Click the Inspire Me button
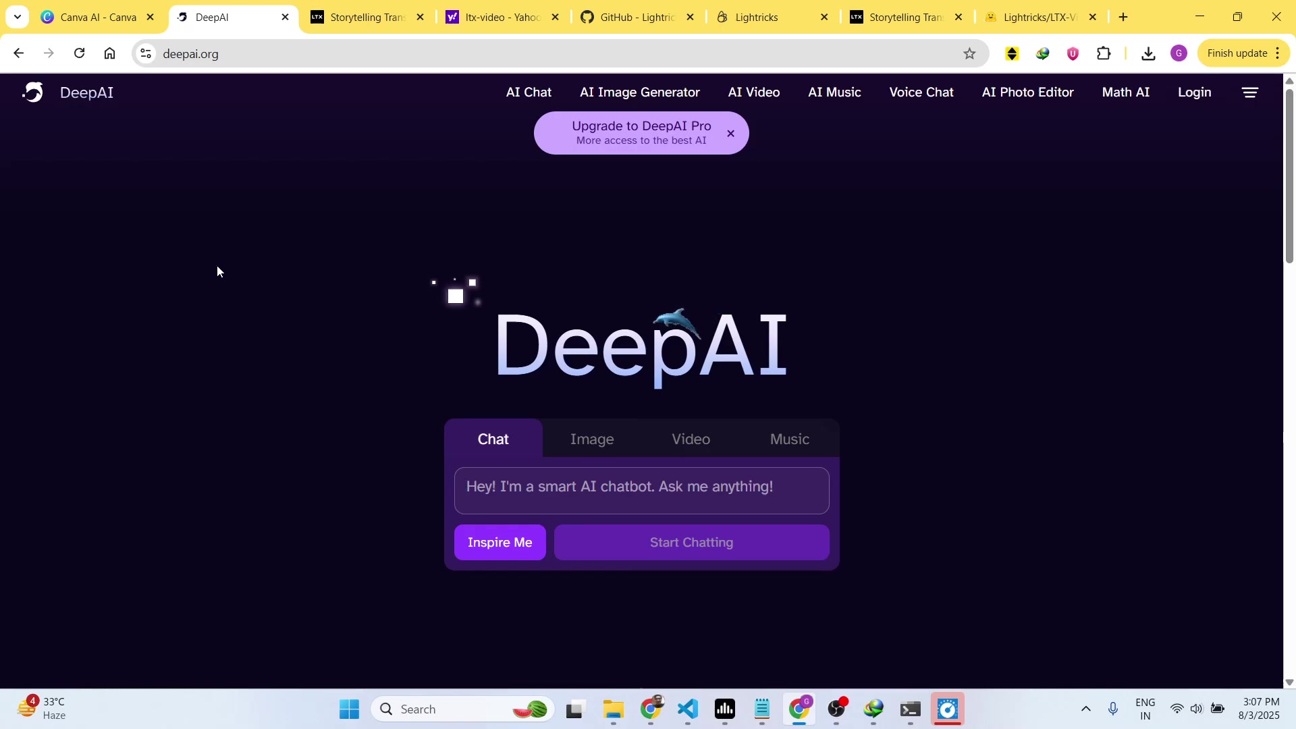 click(x=500, y=543)
